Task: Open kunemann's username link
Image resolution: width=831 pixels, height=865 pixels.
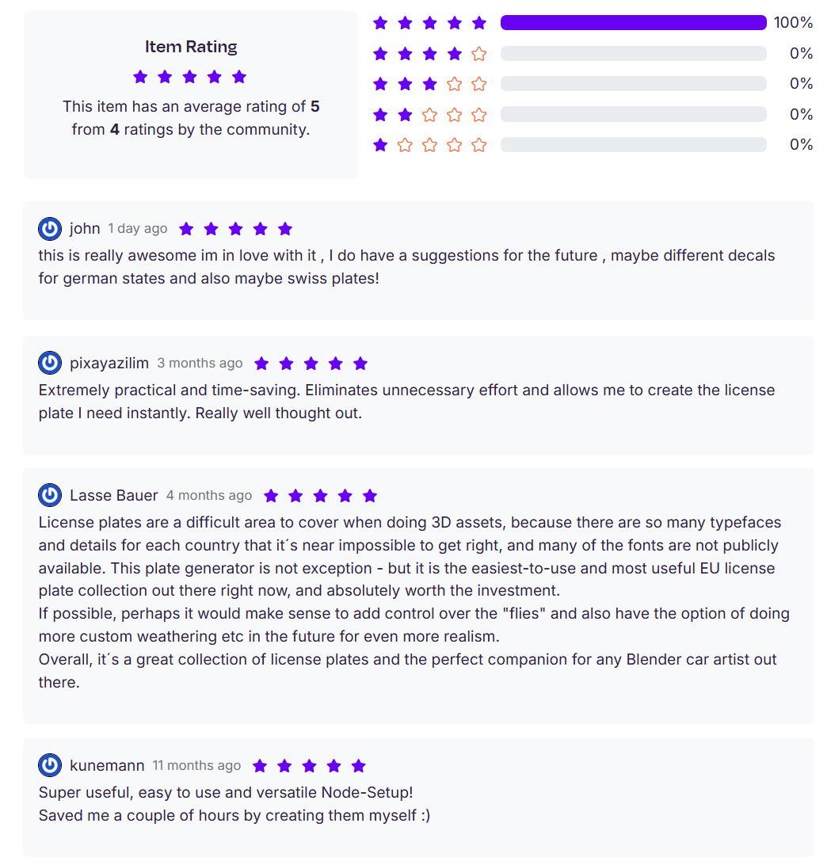Action: (107, 766)
